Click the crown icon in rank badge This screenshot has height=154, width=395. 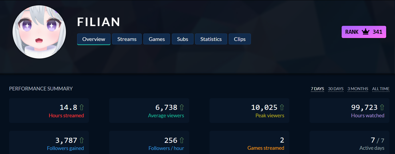(x=365, y=32)
